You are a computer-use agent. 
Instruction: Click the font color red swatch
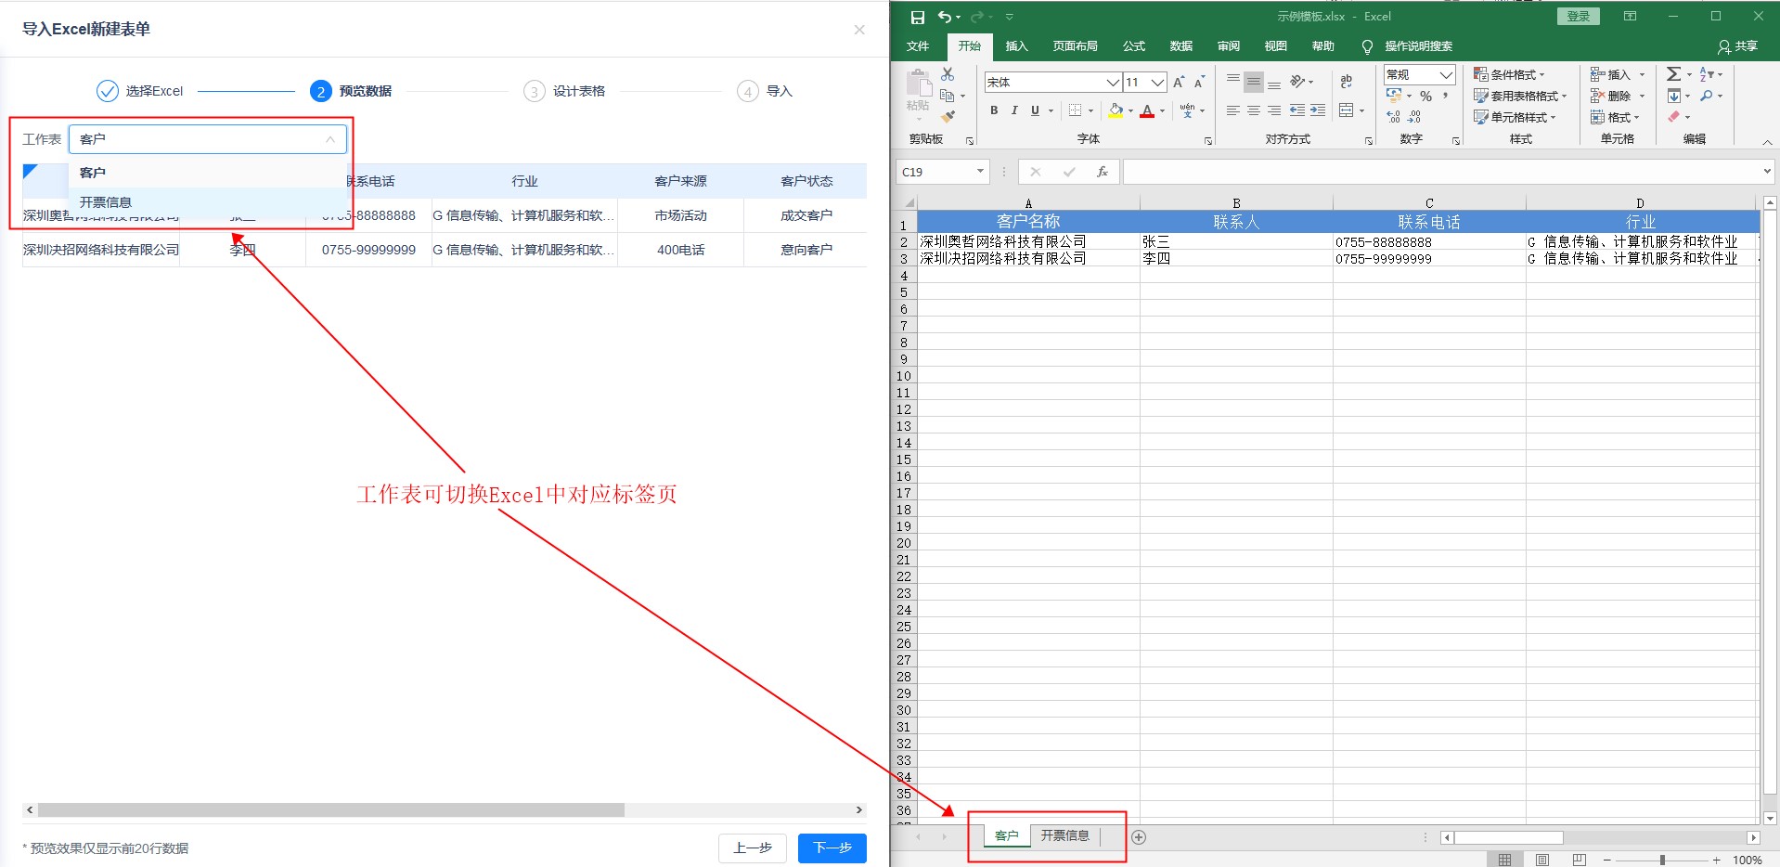coord(1147,110)
